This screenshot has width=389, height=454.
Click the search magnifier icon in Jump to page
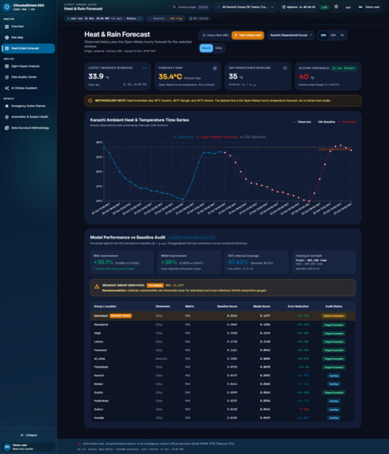[175, 7]
